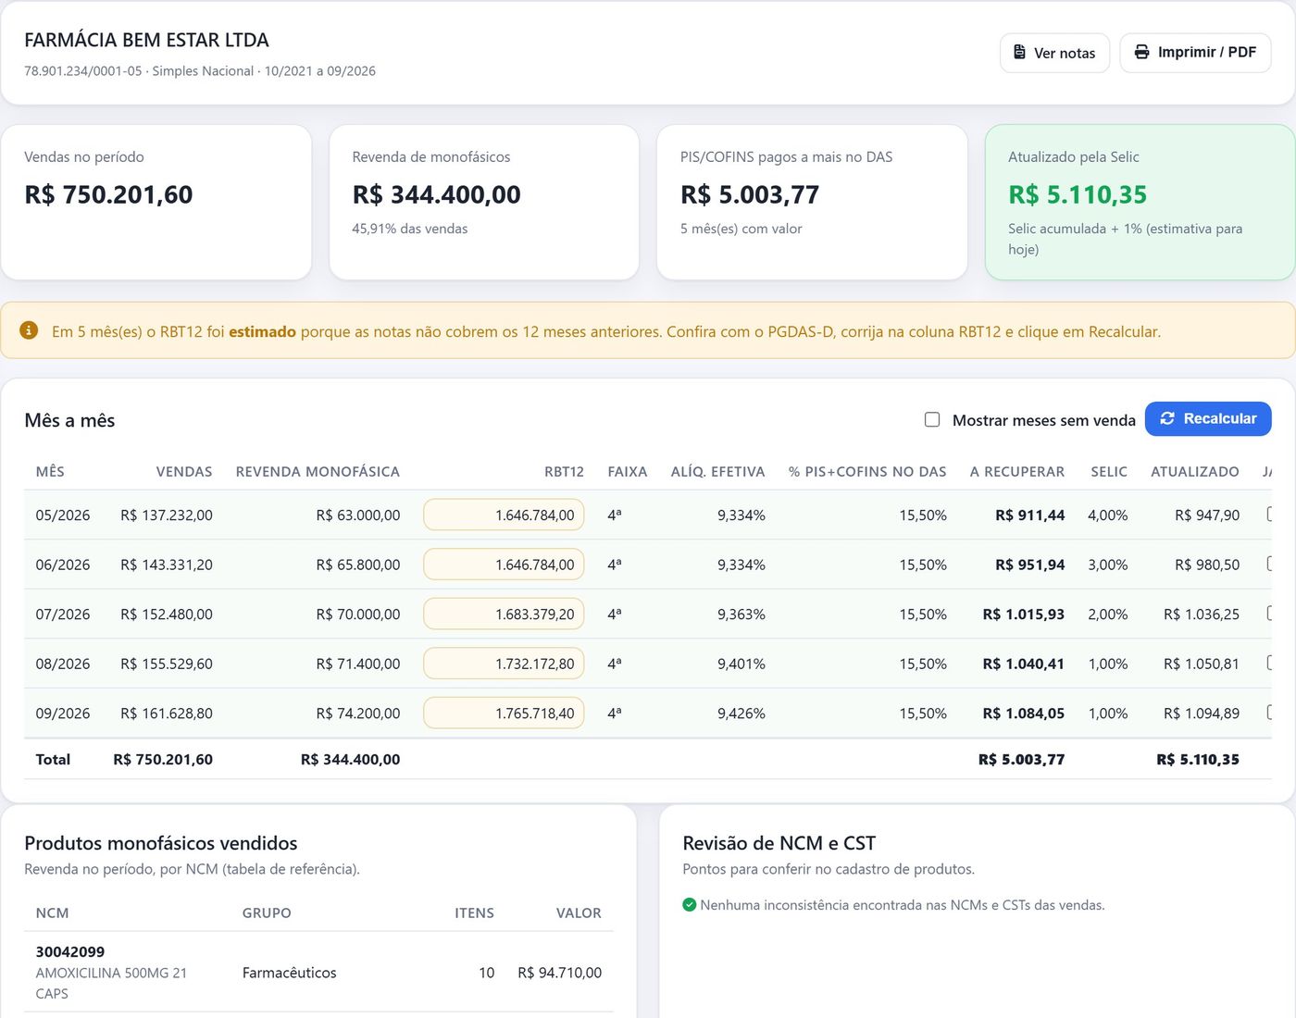Tick the checkbox in the 05/2026 row

click(1269, 514)
